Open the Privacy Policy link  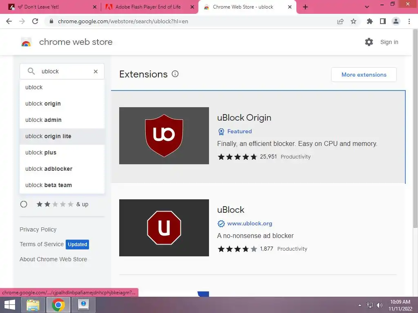coord(38,229)
